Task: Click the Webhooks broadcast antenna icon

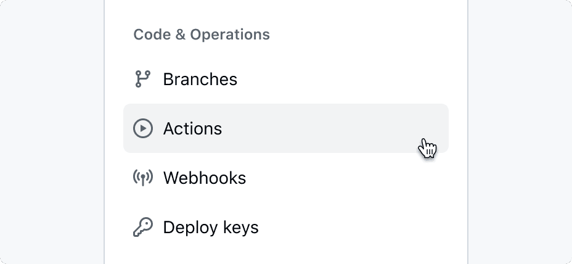Action: coord(142,178)
